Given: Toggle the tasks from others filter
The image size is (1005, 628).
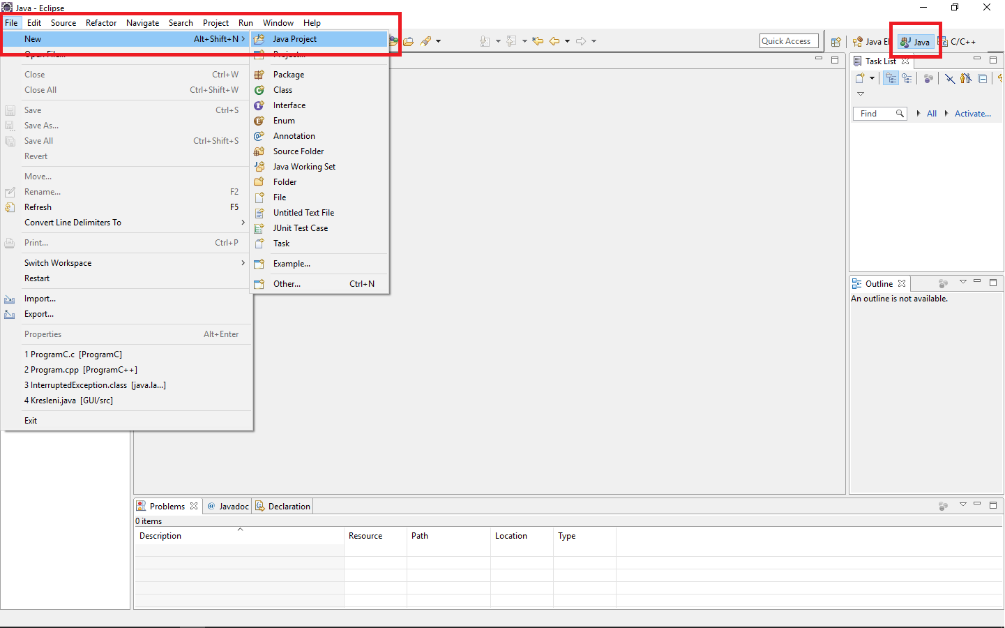Looking at the screenshot, I should point(965,78).
